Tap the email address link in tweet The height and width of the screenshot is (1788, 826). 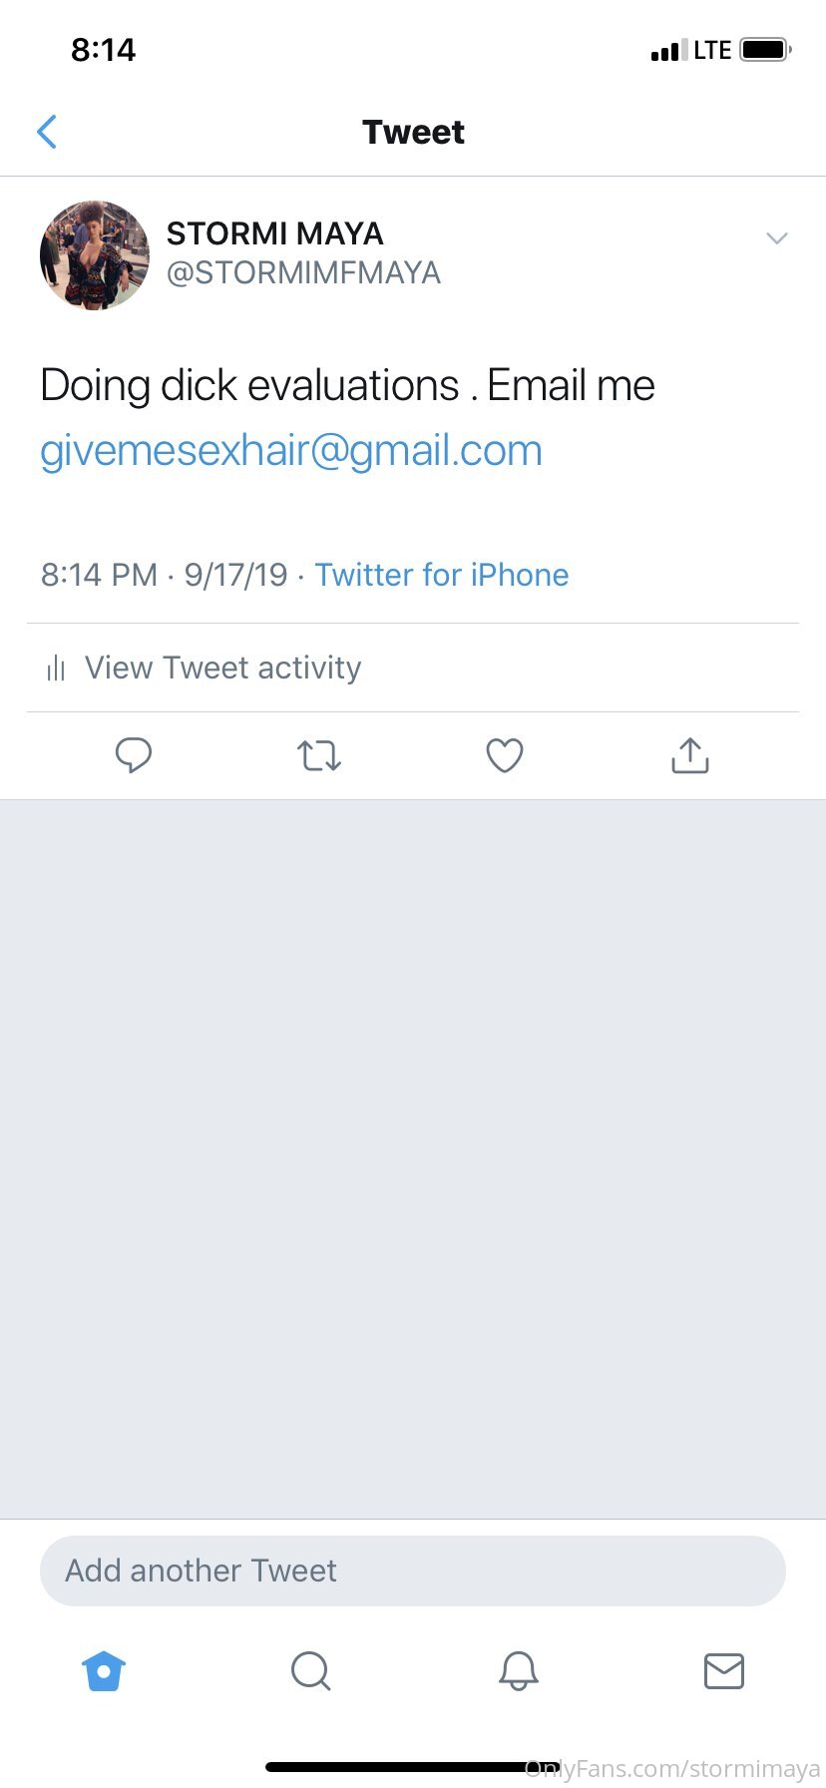[x=291, y=451]
